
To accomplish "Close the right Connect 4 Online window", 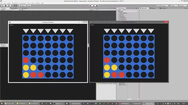I will [166, 22].
